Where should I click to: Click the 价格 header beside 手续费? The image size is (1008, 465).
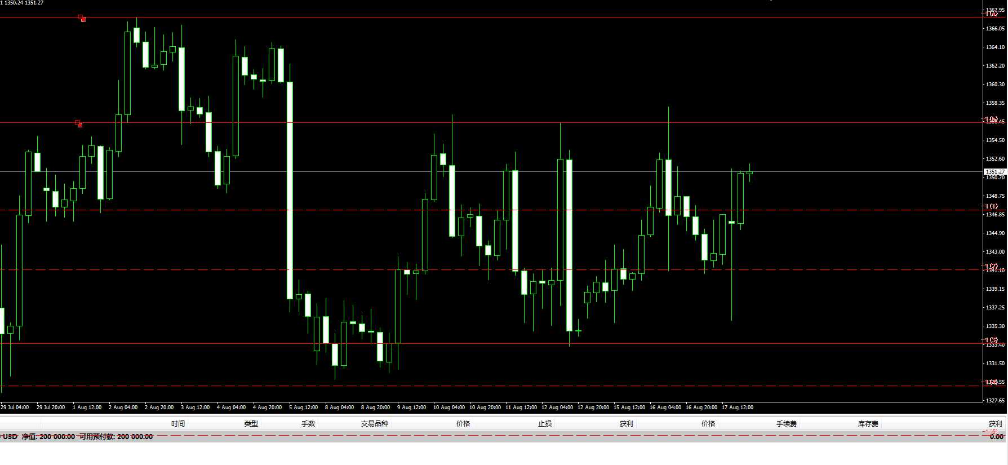pos(708,424)
